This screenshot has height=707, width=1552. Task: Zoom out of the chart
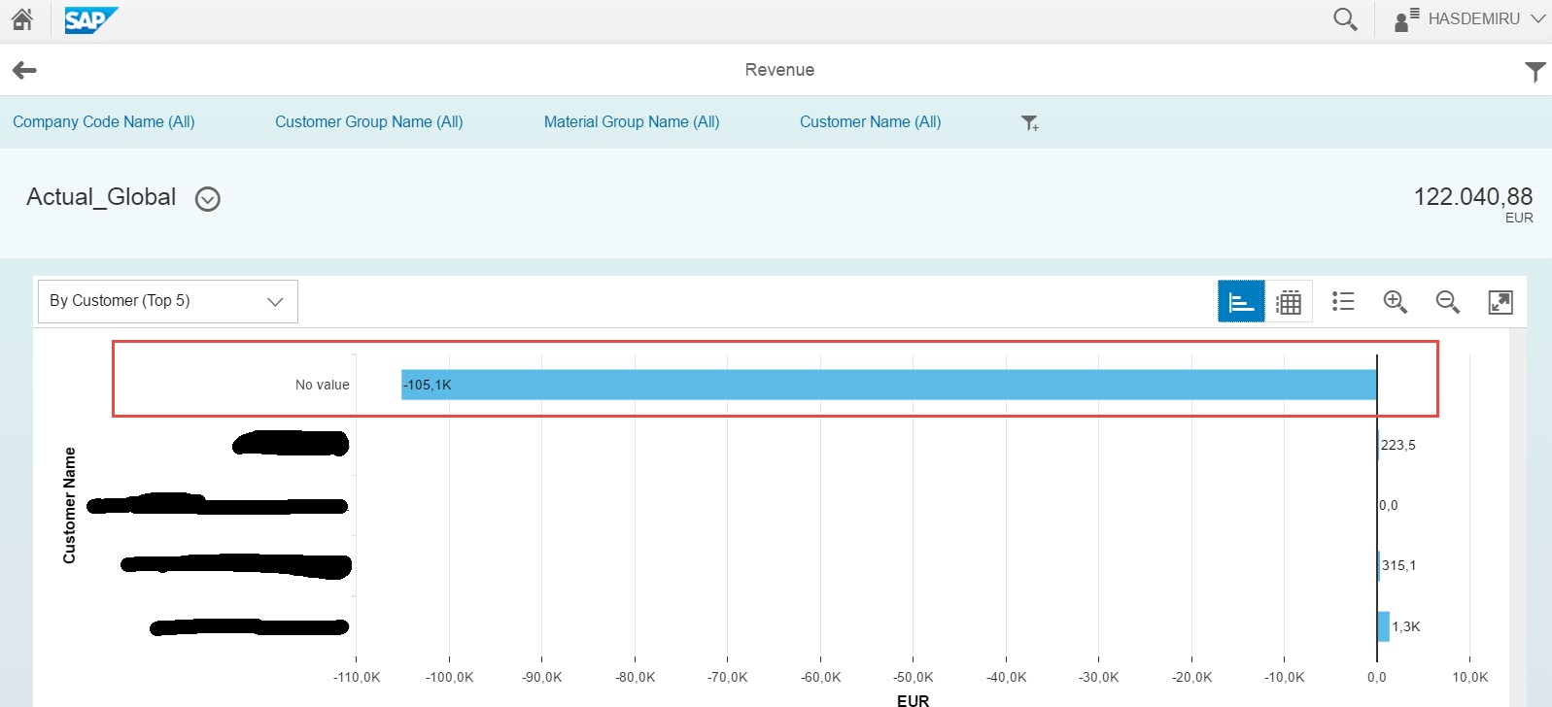(x=1448, y=302)
